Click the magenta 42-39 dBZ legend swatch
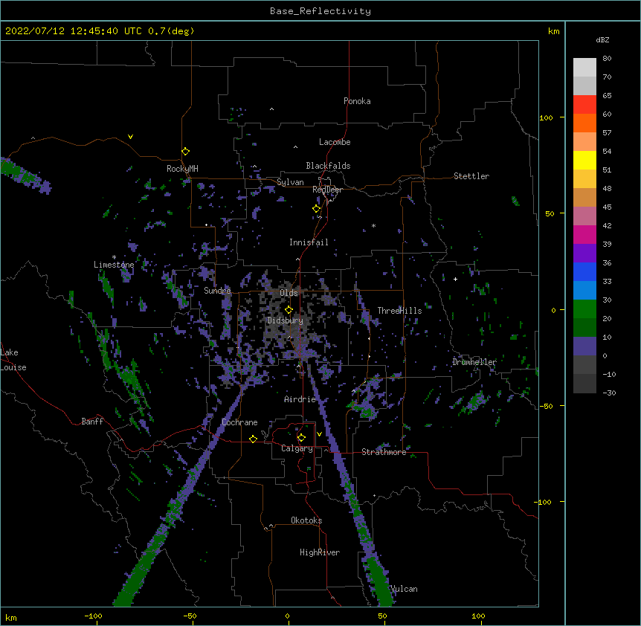641x626 pixels. click(584, 234)
